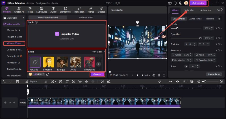Toggle the Opacidad keyframe diamond

[219, 38]
